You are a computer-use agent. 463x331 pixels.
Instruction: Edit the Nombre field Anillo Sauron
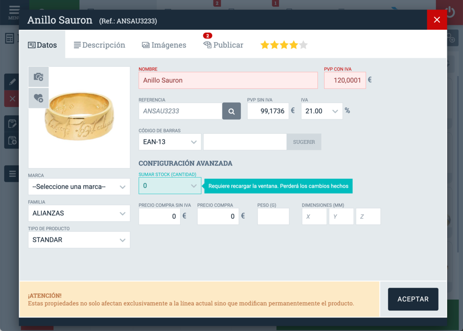click(228, 80)
